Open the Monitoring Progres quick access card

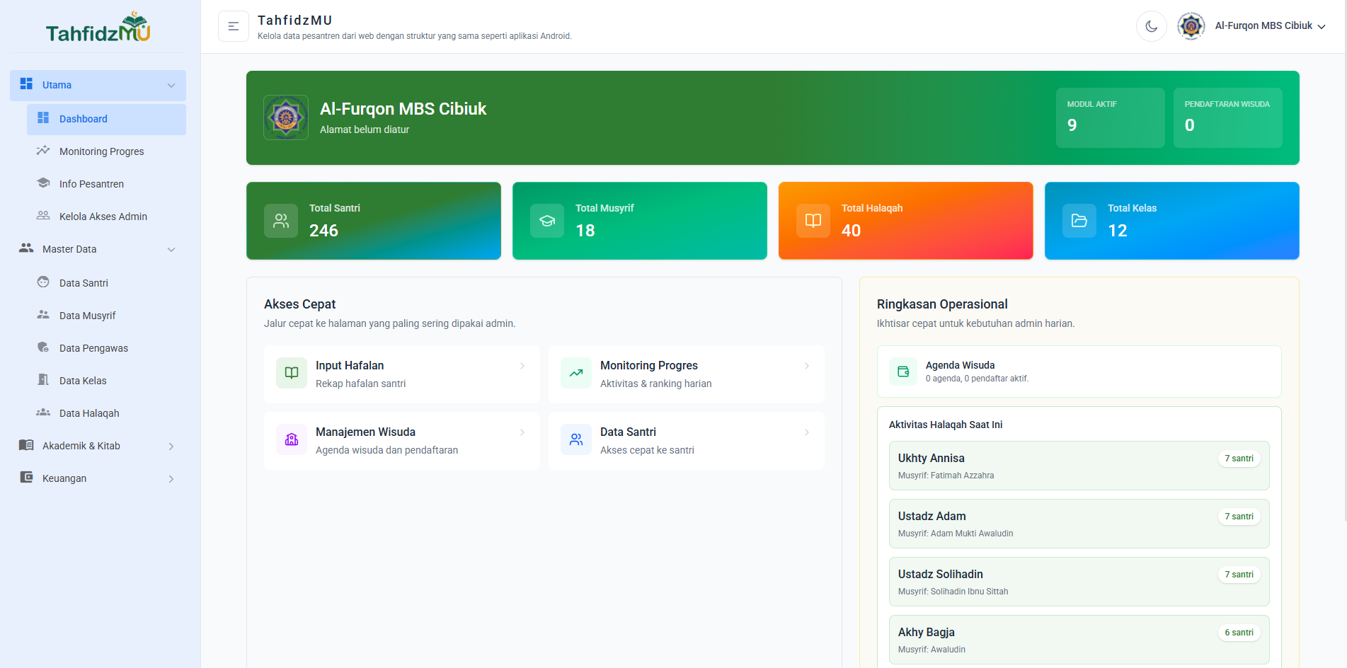[687, 374]
